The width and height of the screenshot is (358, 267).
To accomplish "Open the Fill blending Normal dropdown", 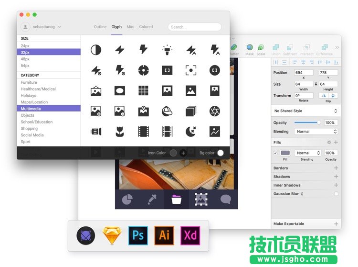I will 308,153.
